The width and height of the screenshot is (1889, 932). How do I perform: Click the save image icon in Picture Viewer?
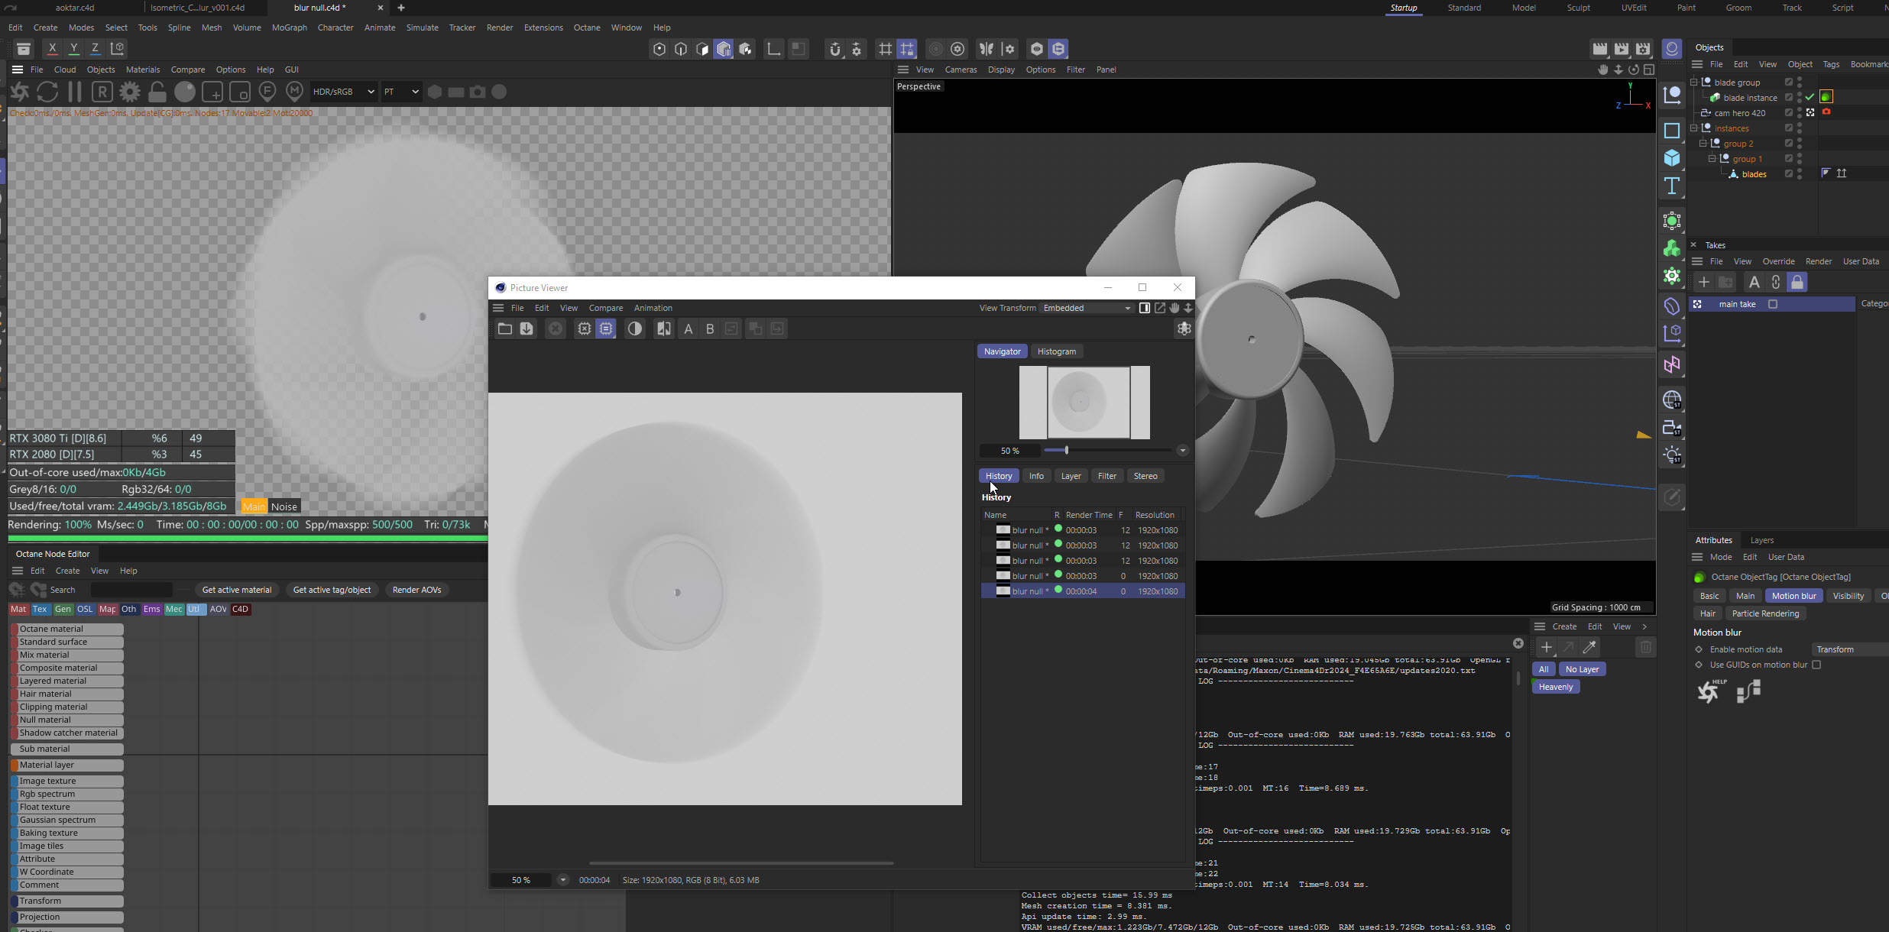click(x=527, y=328)
